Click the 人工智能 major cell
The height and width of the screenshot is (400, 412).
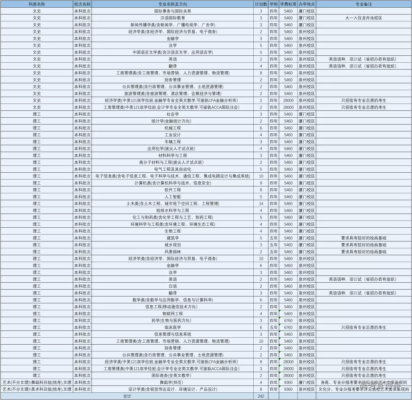173,197
